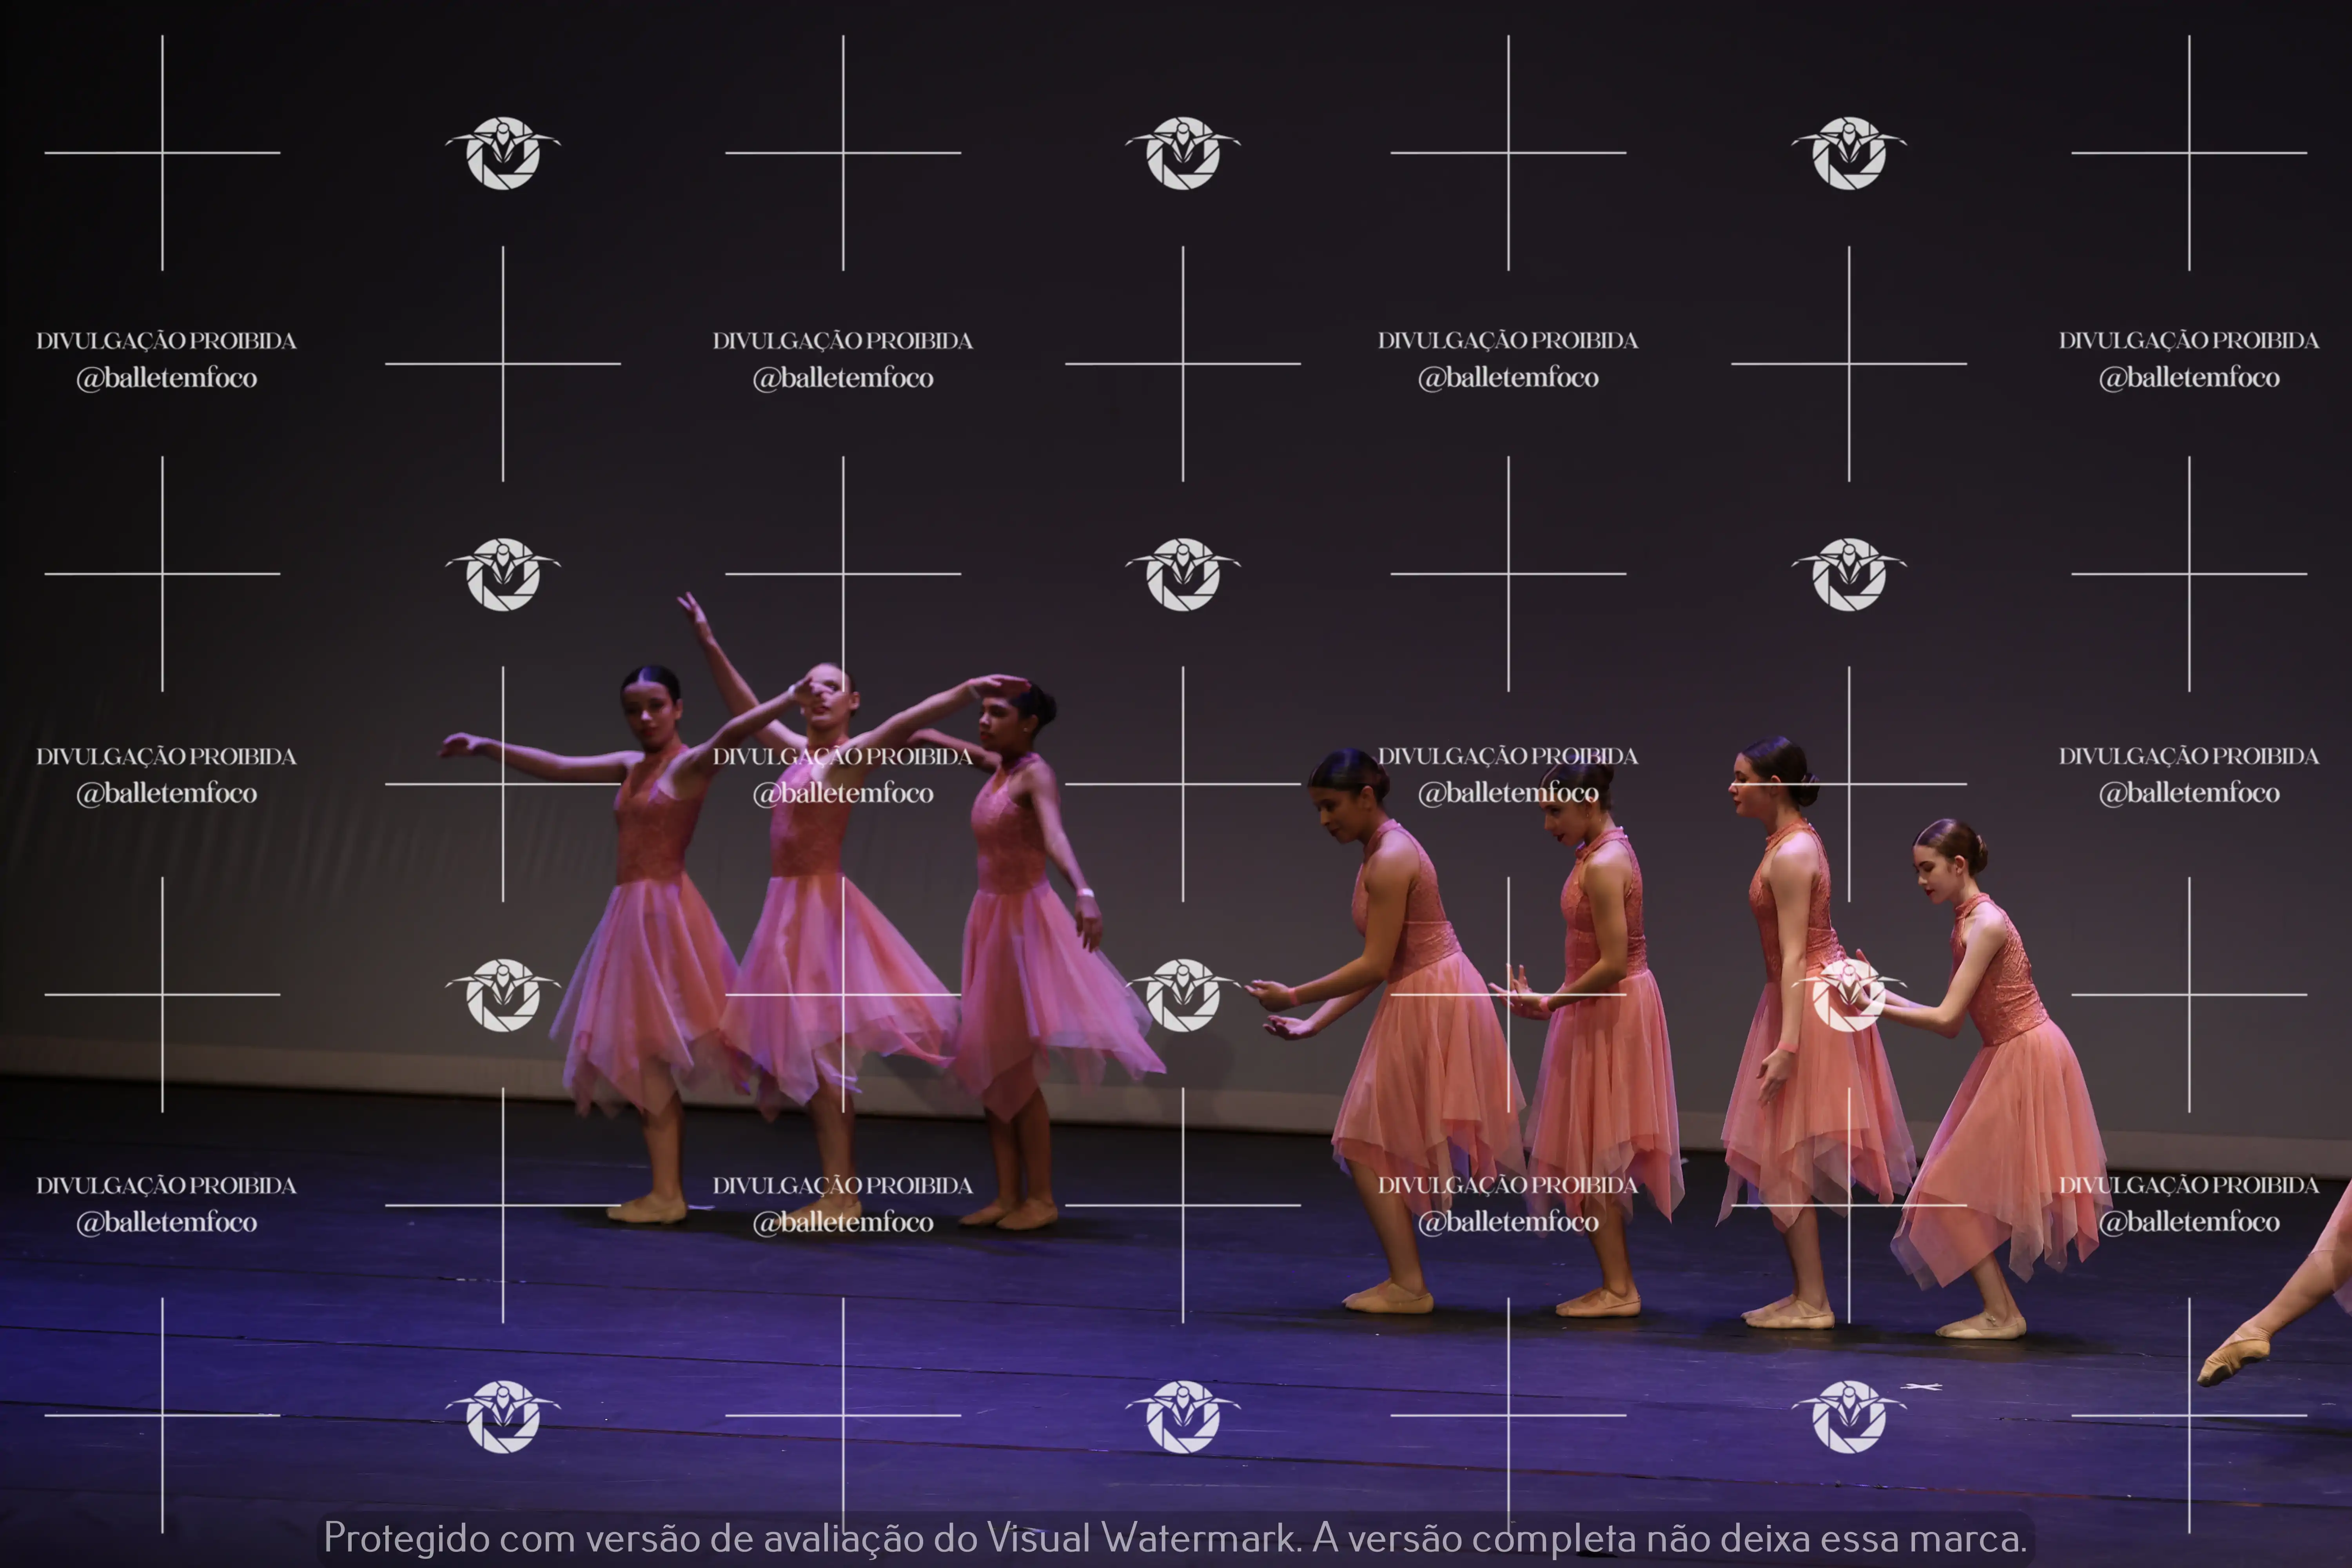The image size is (2352, 1568).
Task: Click the @balletemfoco text overlapping rightmost dancer's skirt
Action: (x=2188, y=1222)
